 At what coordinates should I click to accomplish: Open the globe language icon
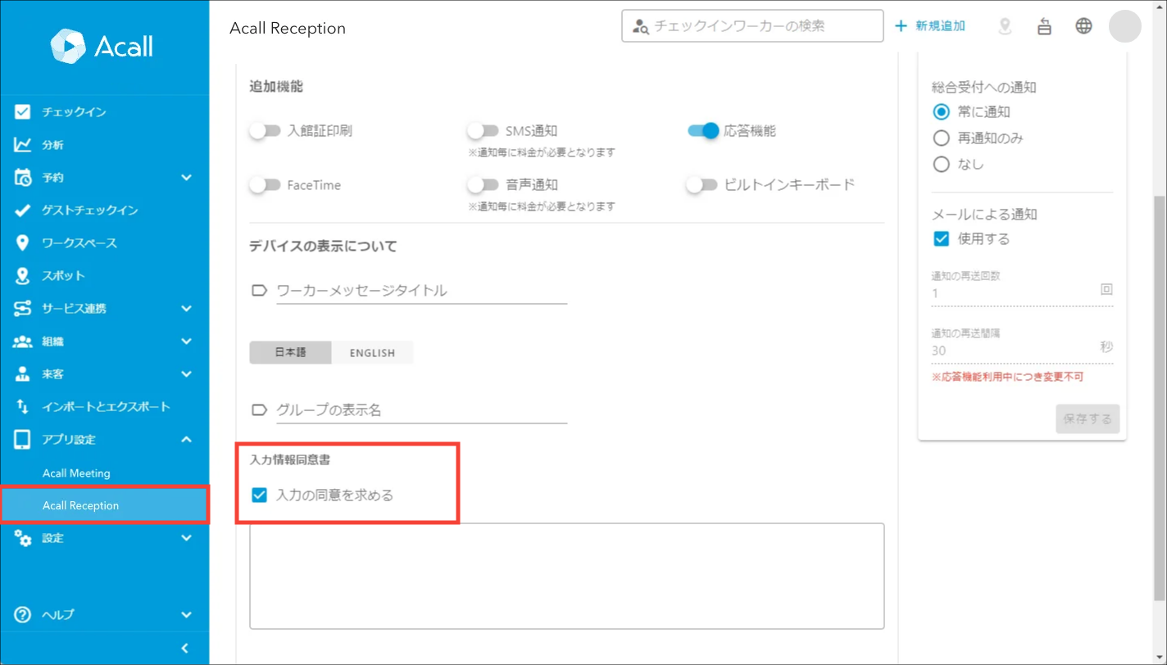(x=1083, y=26)
